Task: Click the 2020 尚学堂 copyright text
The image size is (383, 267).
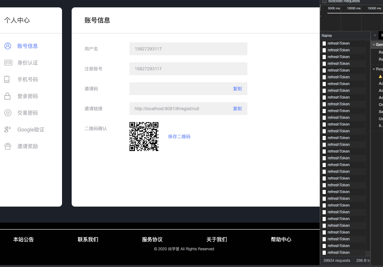Action: point(184,249)
